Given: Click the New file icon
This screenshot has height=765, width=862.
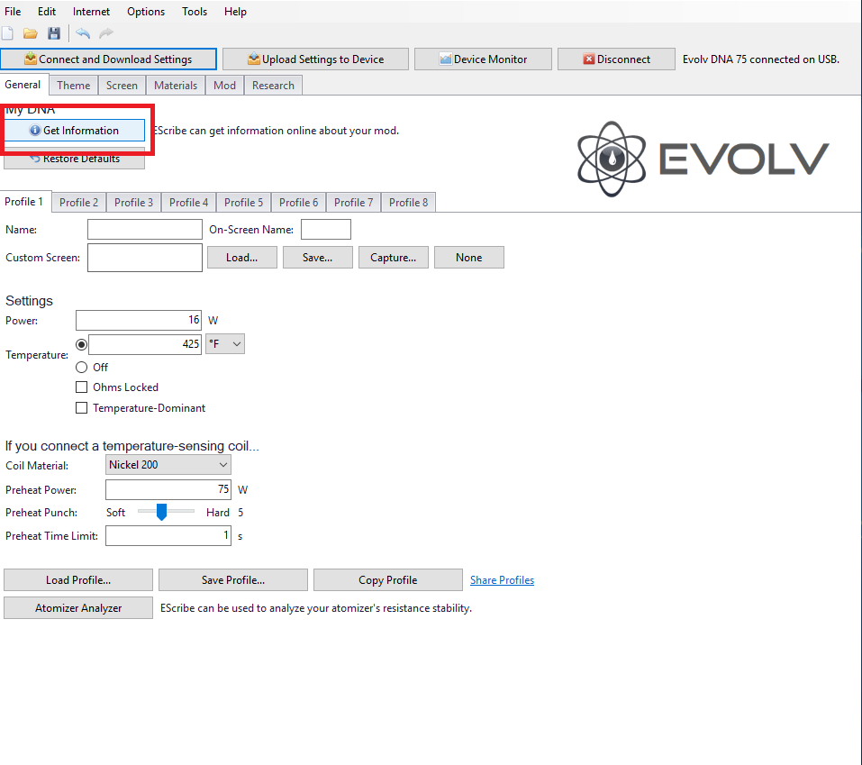Looking at the screenshot, I should [x=8, y=33].
